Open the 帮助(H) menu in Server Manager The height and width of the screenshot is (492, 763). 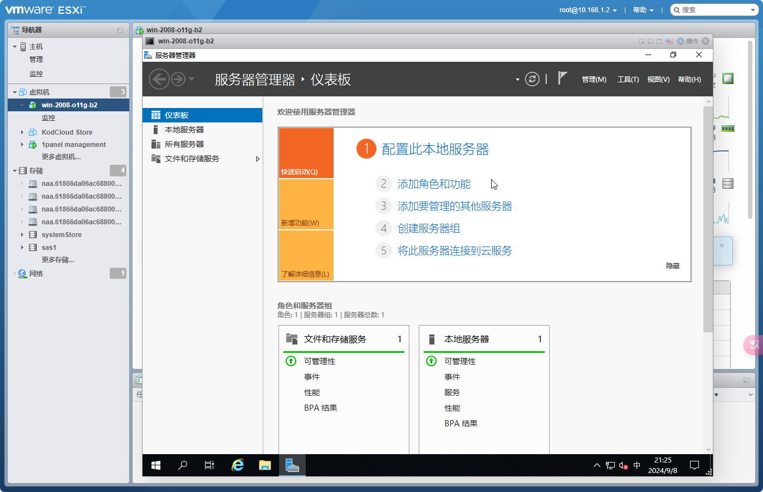click(x=689, y=80)
